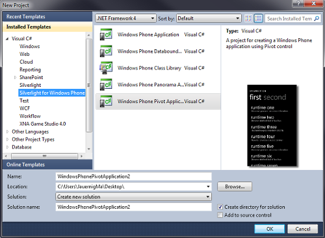Select the Cloud tree item
The image size is (325, 238).
pyautogui.click(x=26, y=62)
